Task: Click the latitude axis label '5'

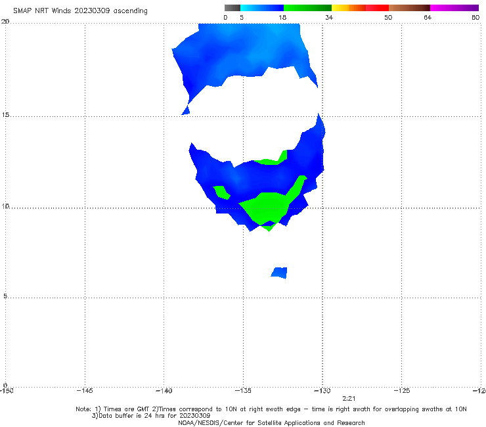Action: pos(5,296)
